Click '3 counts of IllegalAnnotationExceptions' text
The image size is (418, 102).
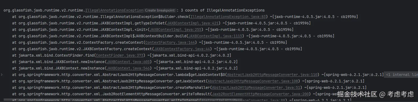[222, 10]
